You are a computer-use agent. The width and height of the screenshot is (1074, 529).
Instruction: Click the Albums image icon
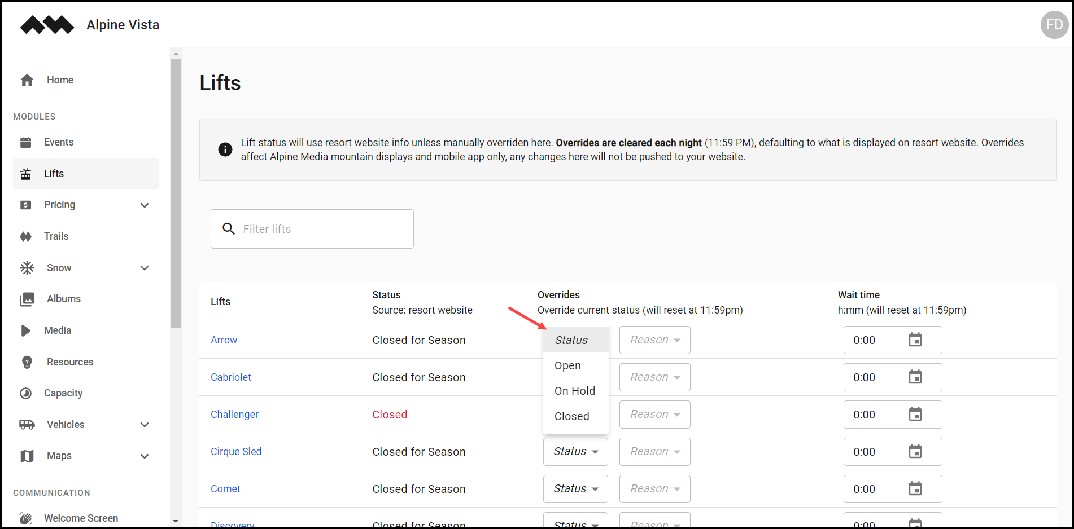(x=27, y=299)
